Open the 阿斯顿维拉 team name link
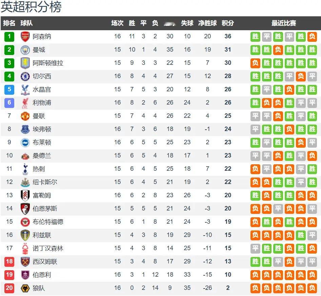This screenshot has width=321, height=296. 48,63
